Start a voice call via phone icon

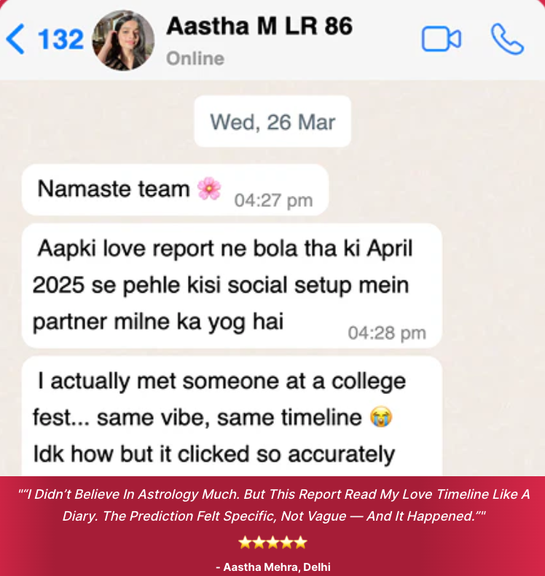point(508,39)
